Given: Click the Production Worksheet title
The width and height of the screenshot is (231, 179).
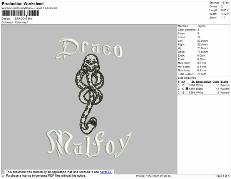Looking at the screenshot, I should (x=23, y=3).
